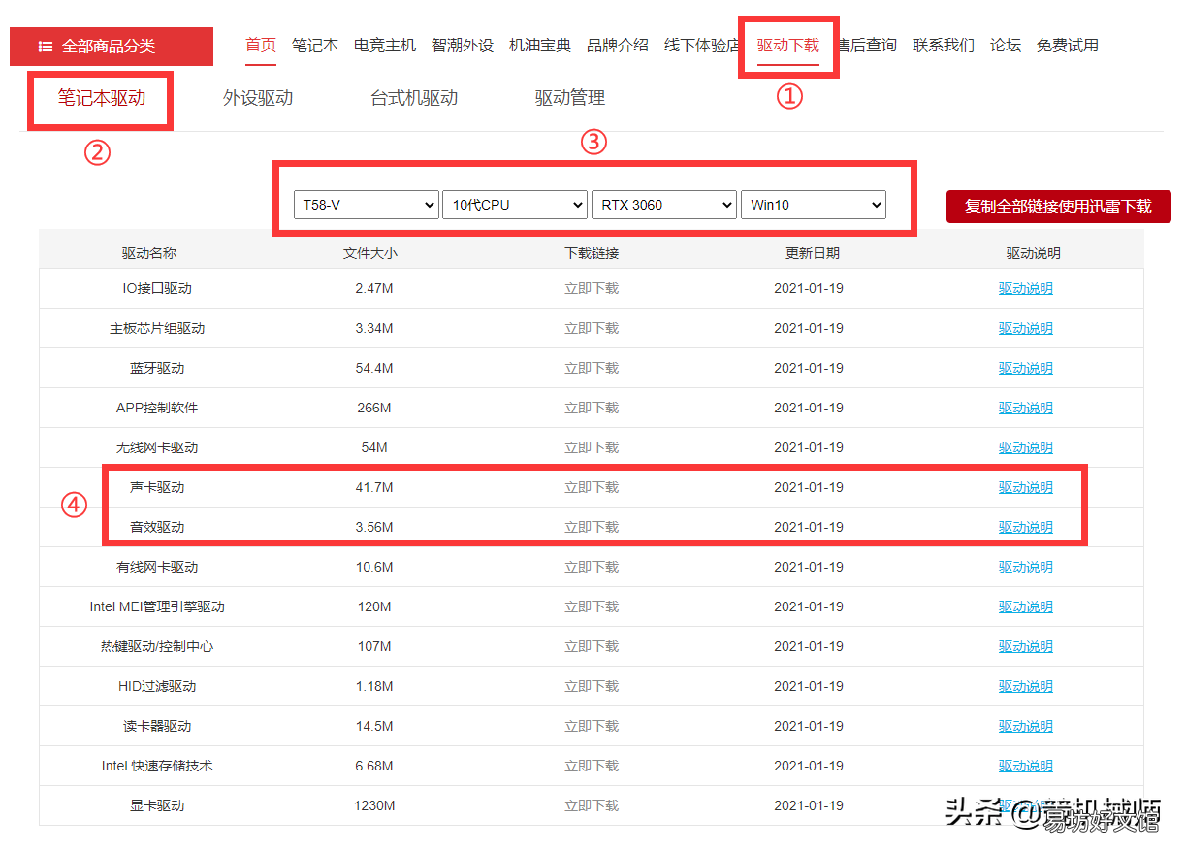The image size is (1186, 852).
Task: Download HID过滤驱动 via 立即下载
Action: click(x=592, y=686)
